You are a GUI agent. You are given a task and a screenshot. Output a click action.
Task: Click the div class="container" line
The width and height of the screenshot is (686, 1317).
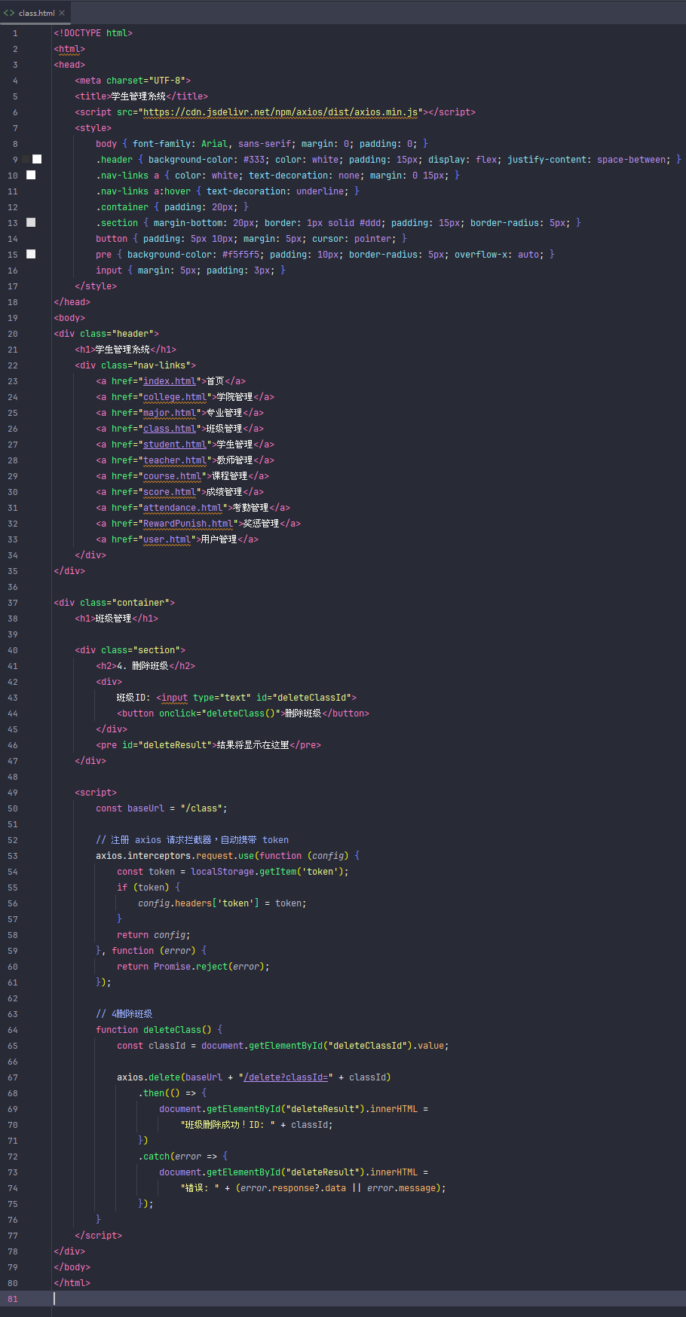[114, 603]
